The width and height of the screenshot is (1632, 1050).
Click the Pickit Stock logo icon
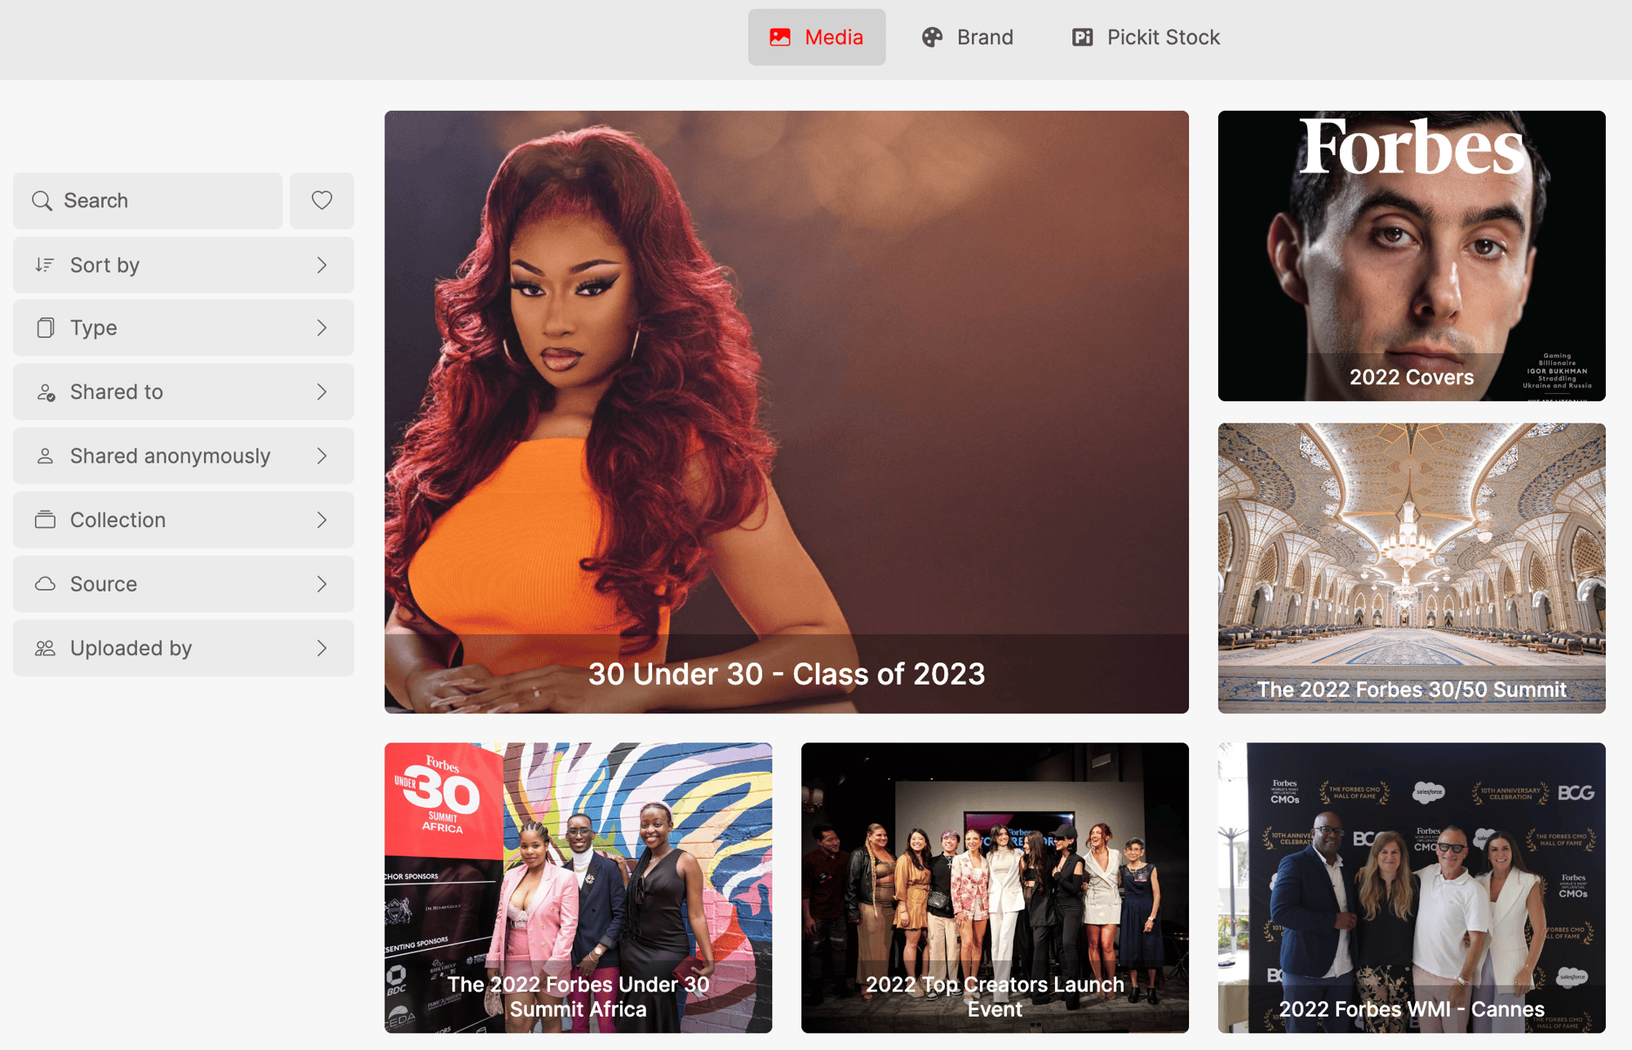click(1082, 38)
